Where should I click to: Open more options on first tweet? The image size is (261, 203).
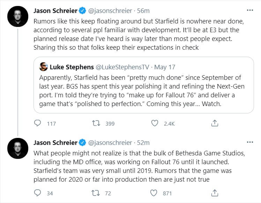tap(250, 10)
